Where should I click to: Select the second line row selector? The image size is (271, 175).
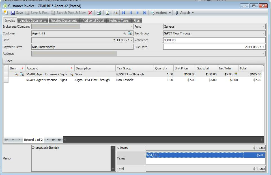pyautogui.click(x=6, y=80)
